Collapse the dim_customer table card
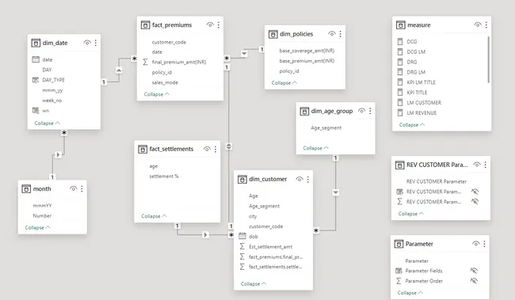 (x=254, y=283)
